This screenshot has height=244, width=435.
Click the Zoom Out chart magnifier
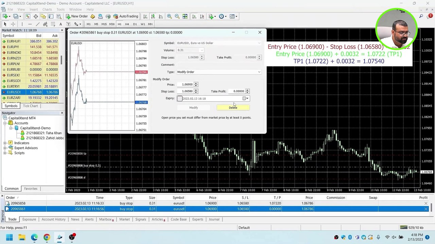coord(177,16)
